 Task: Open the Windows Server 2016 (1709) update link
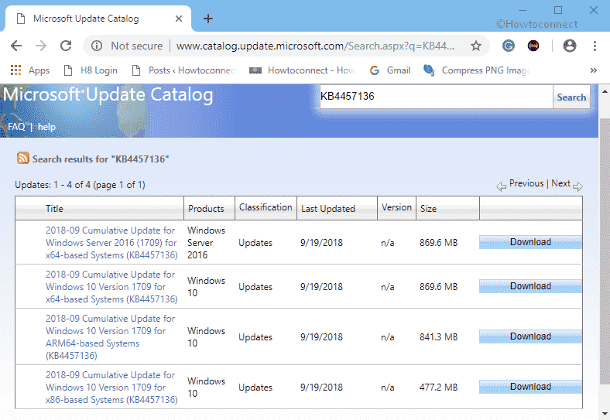(x=111, y=243)
